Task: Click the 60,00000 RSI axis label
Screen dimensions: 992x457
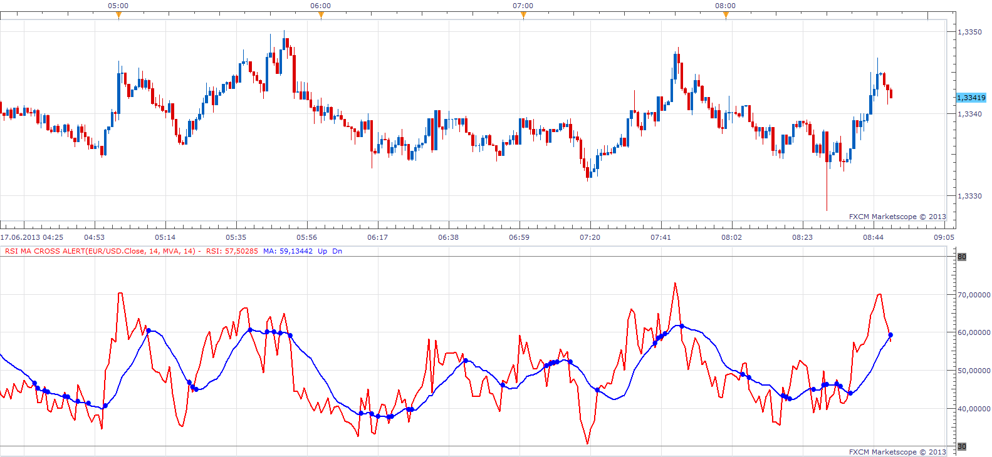Action: (974, 333)
